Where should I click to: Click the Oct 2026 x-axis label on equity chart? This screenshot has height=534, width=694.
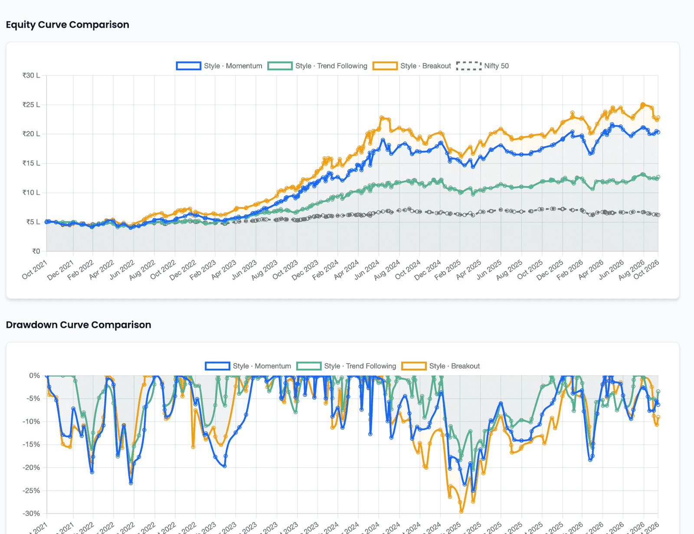(x=646, y=269)
